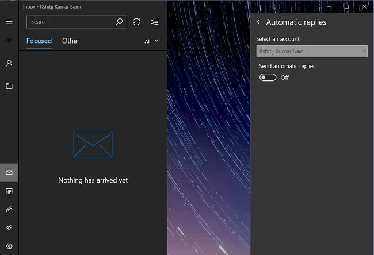Enter selection mode checklist icon
The width and height of the screenshot is (374, 255).
pos(155,22)
